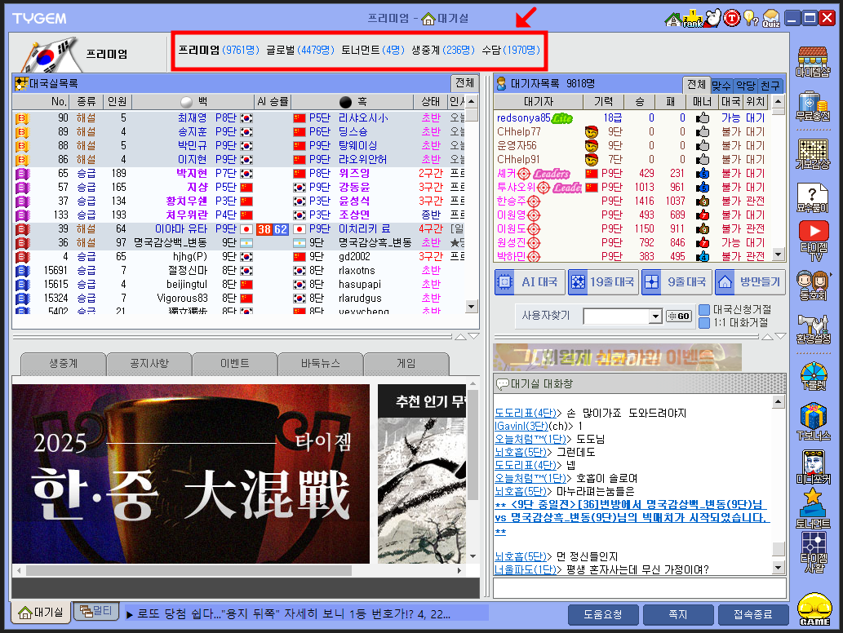Click the red T coin icon
The width and height of the screenshot is (843, 633).
click(732, 18)
